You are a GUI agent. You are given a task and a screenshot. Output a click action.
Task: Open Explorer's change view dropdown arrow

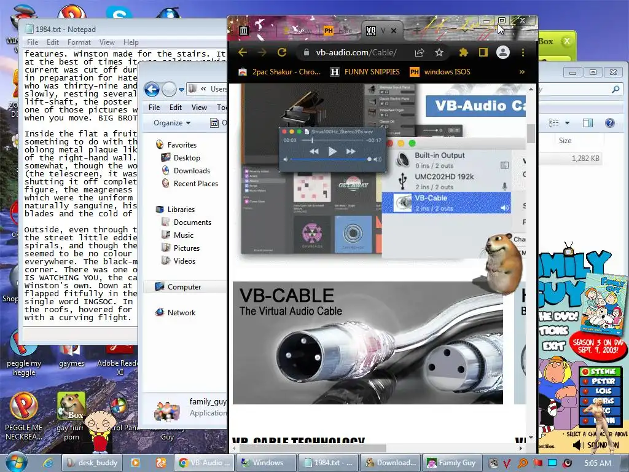pos(567,123)
